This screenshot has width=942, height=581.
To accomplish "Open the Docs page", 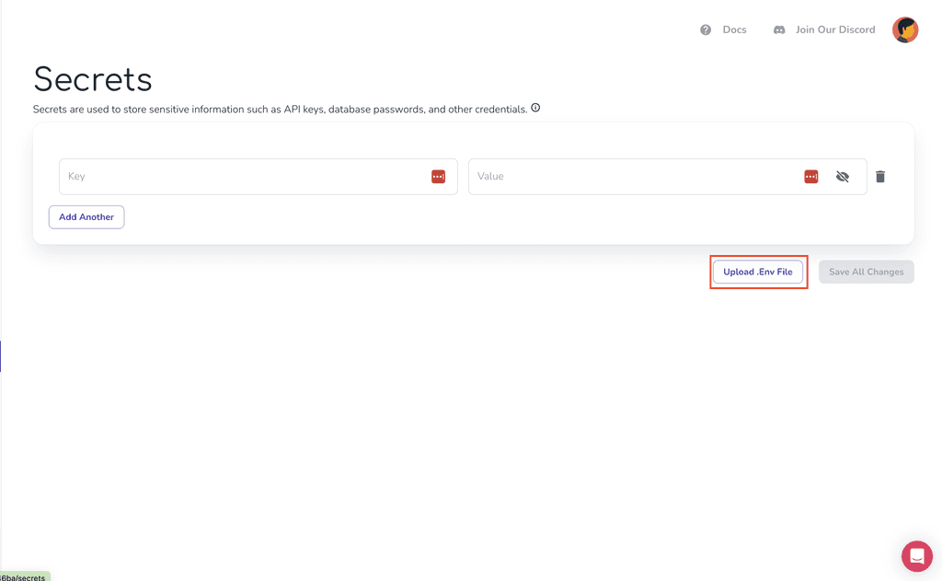I will (735, 29).
